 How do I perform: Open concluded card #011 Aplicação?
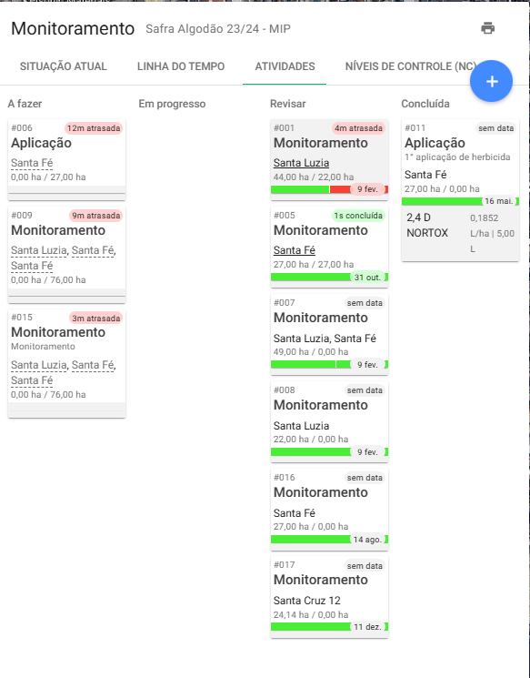coord(460,190)
